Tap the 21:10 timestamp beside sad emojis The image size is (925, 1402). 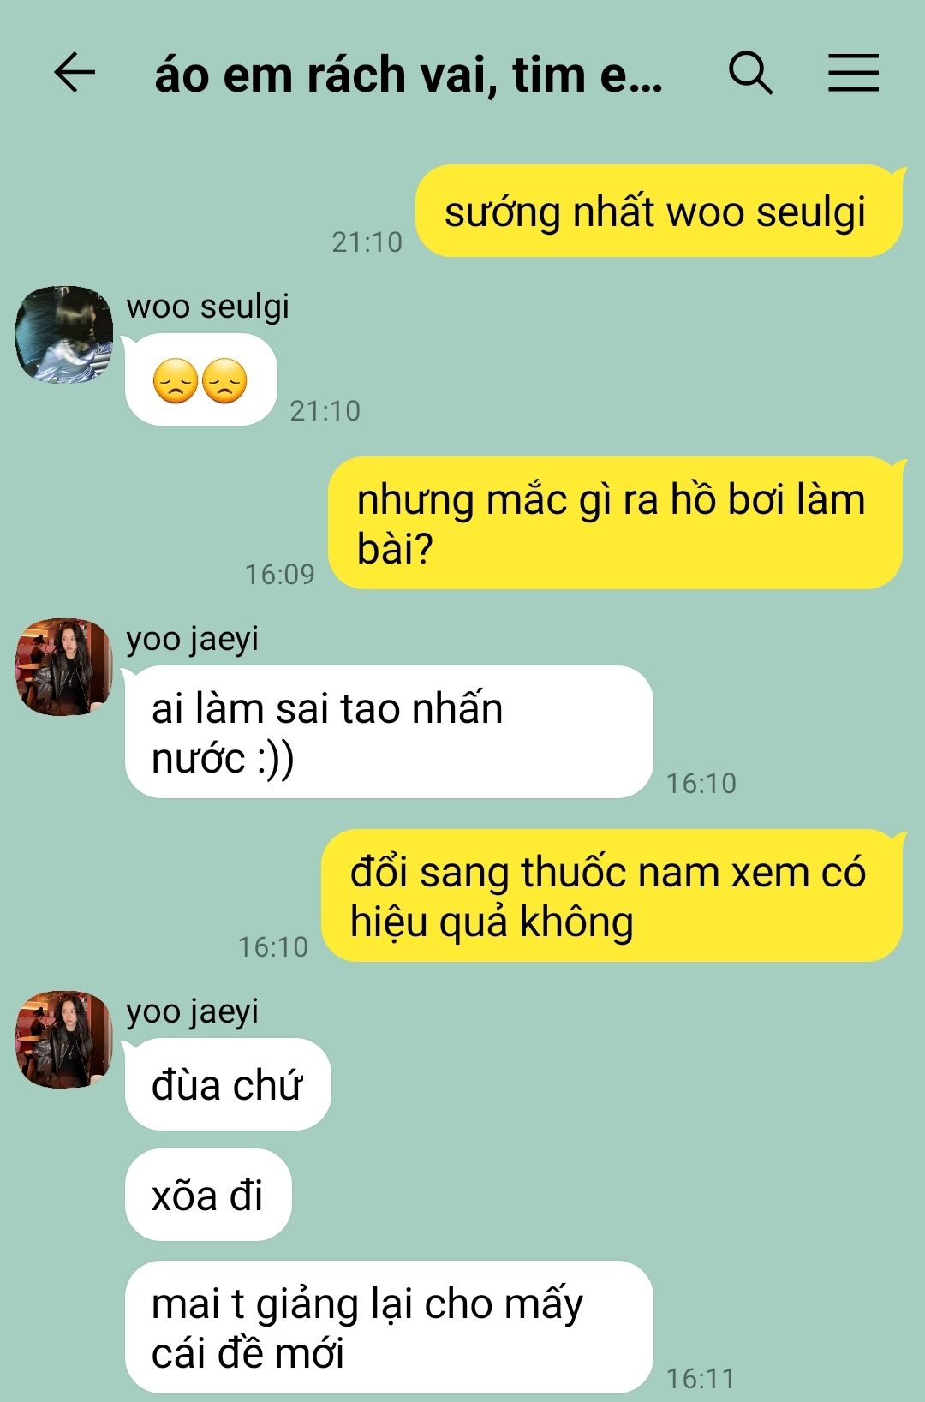(325, 411)
